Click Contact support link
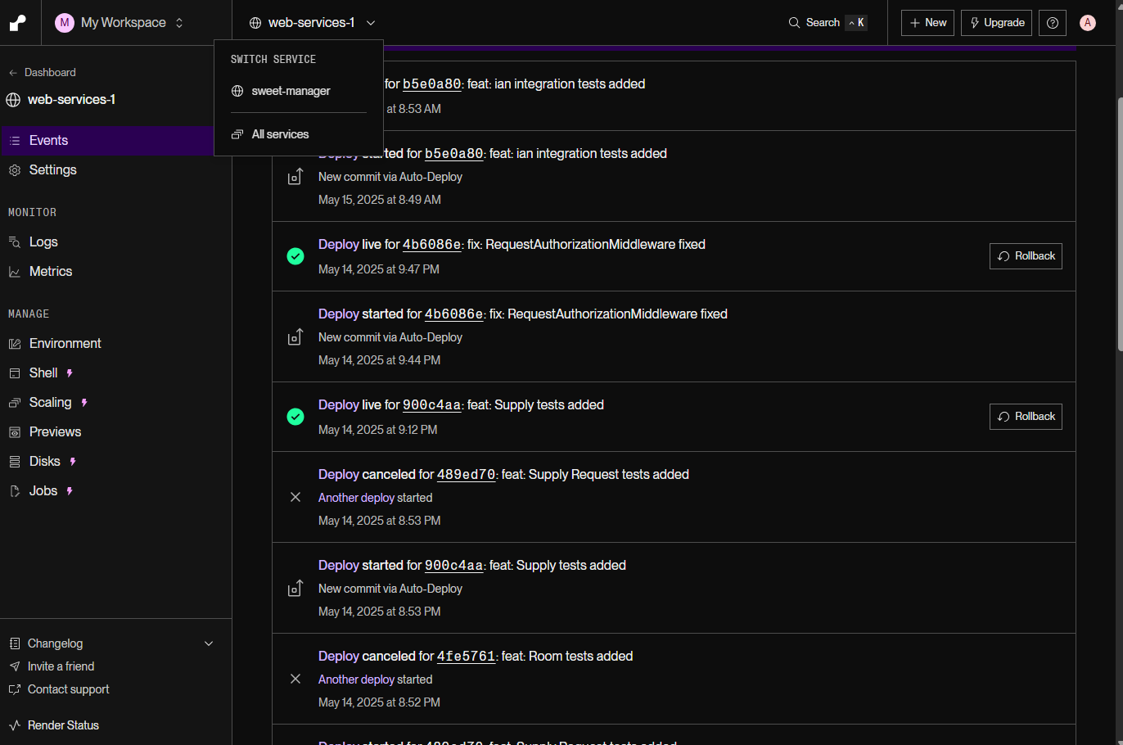 click(x=68, y=689)
